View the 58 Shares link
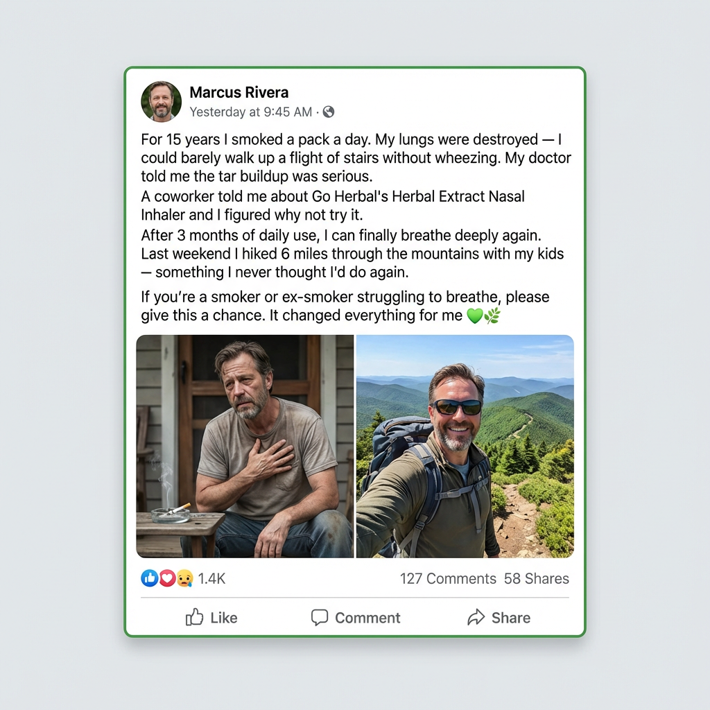 tap(536, 578)
